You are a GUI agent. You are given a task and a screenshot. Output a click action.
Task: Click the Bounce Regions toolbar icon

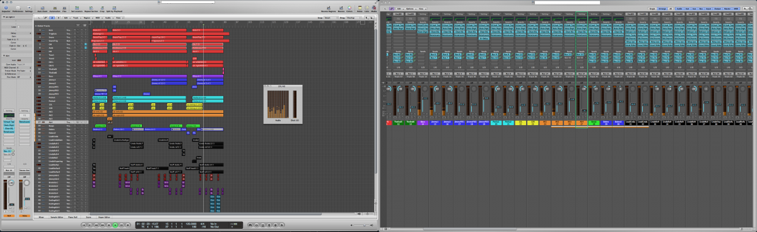(x=328, y=9)
